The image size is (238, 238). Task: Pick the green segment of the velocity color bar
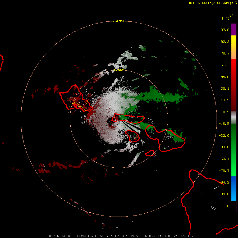pos(234,150)
